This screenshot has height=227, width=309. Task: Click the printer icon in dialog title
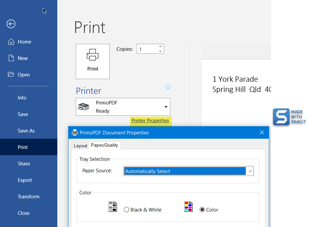coord(75,133)
